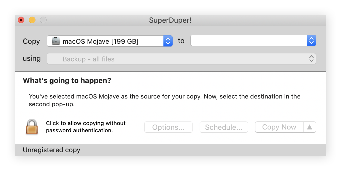Minimize the window using the yellow button
This screenshot has height=171, width=341.
pyautogui.click(x=32, y=20)
